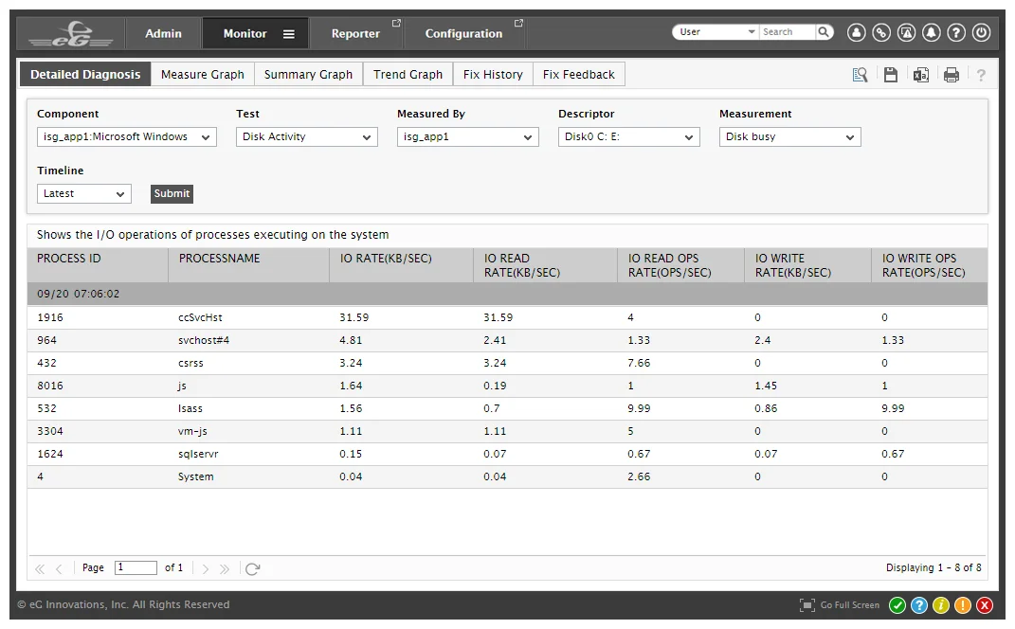Click the lsass process name cell
This screenshot has height=629, width=1015.
[190, 408]
